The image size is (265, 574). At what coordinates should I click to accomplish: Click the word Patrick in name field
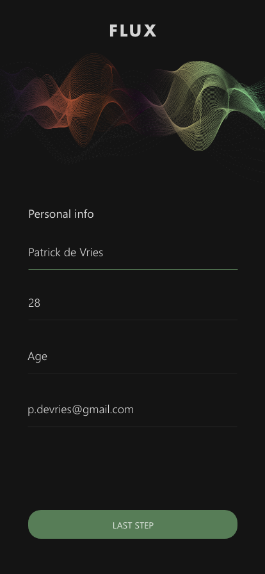point(42,252)
